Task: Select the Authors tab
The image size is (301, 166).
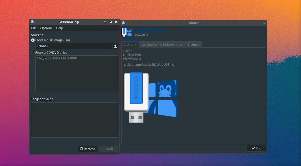Action: 130,45
